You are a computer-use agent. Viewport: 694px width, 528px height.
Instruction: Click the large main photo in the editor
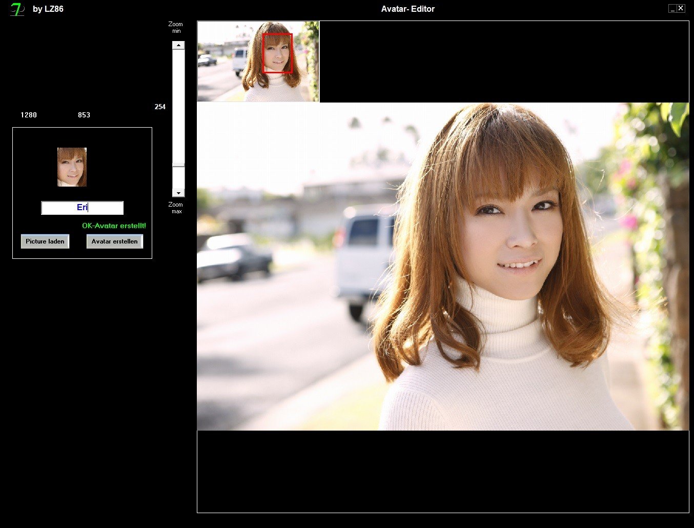click(443, 267)
